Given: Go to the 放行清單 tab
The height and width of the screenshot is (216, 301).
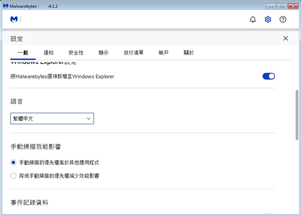Looking at the screenshot, I should tap(133, 52).
